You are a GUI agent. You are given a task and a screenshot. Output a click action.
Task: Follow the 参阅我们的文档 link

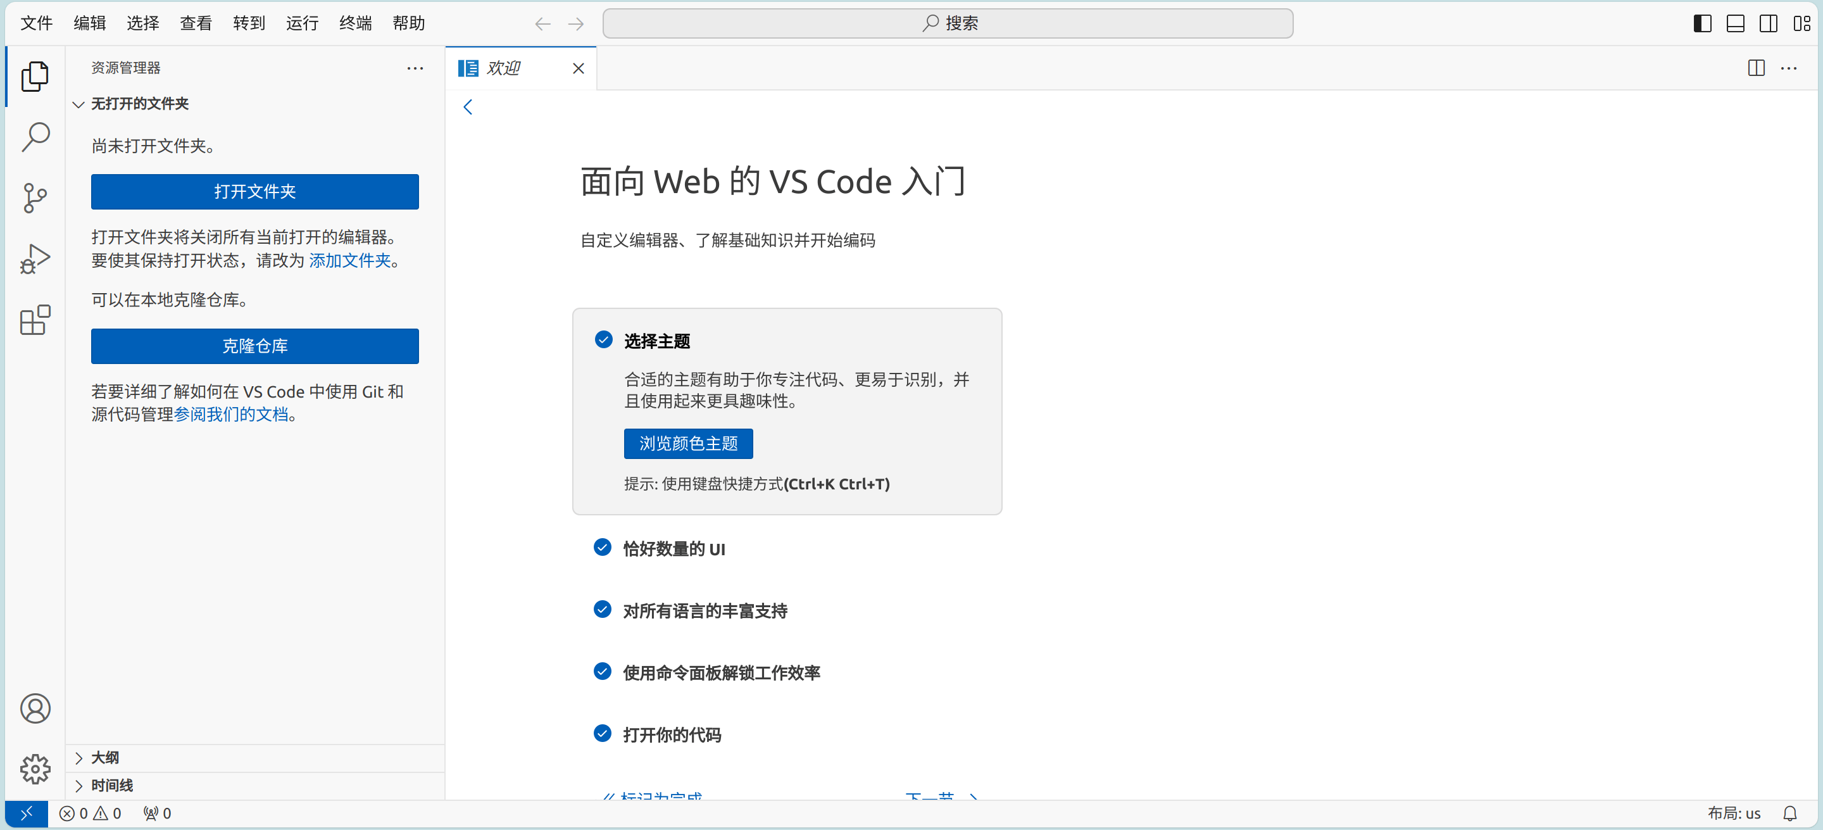230,414
